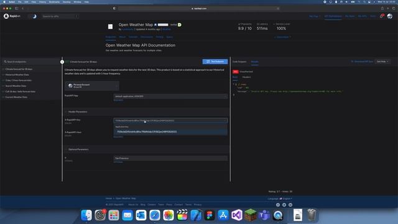398x224 pixels.
Task: Click the bookmark icon beside Open Weather Map
Action: (155, 25)
